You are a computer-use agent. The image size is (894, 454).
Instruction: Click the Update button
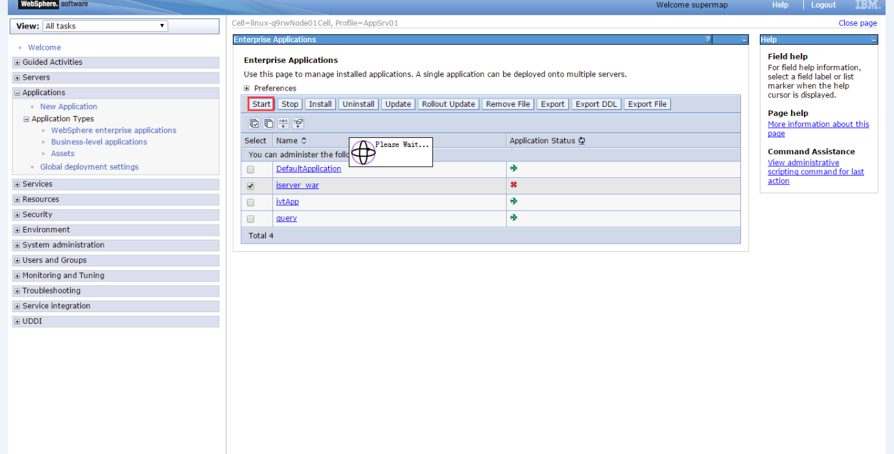click(398, 104)
